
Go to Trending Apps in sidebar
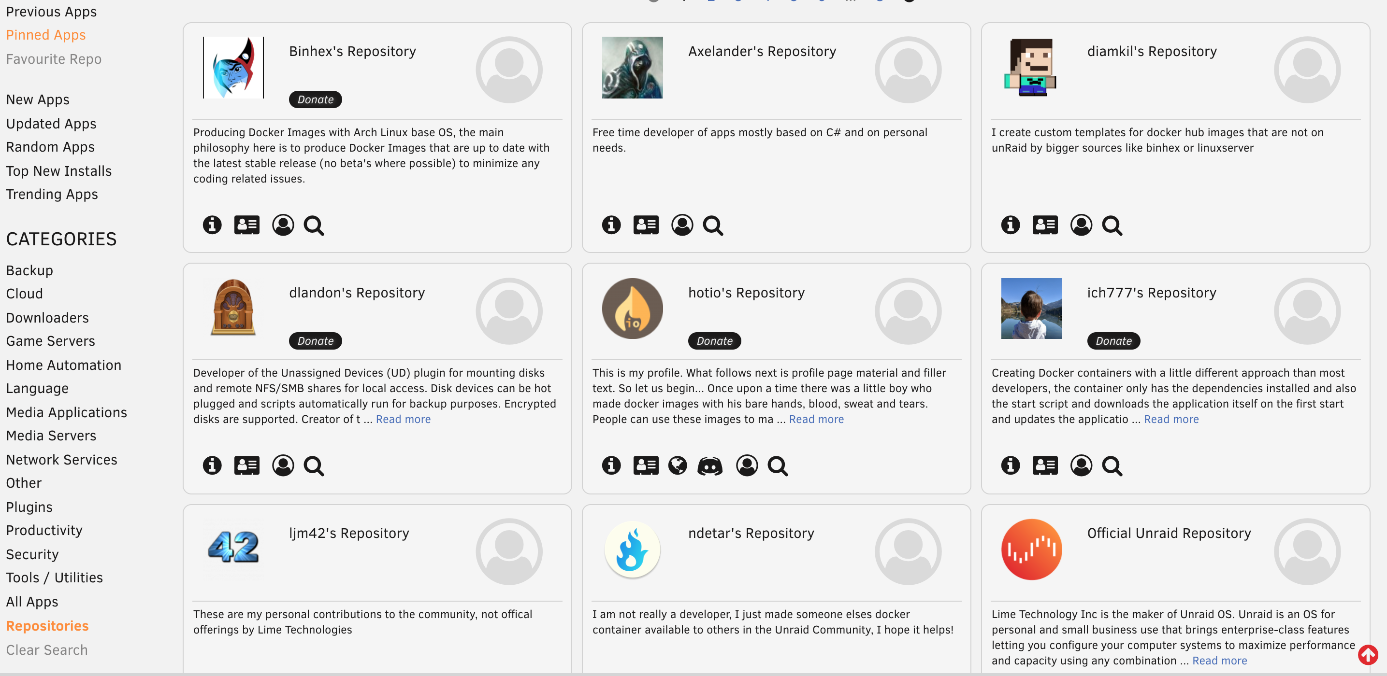click(x=52, y=194)
